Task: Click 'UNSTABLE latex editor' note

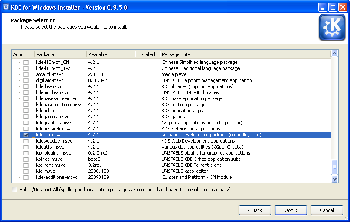Action: pos(185,171)
